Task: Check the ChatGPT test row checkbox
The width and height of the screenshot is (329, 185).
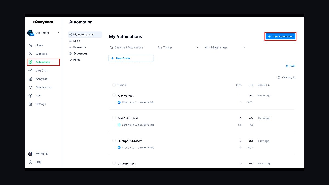Action: 114,163
